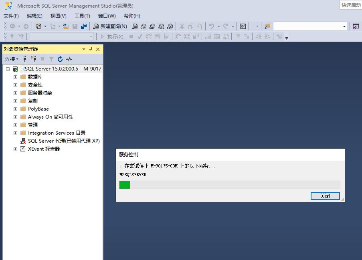This screenshot has width=362, height=260.
Task: Expand the 服务器对象 (Server Objects) folder
Action: pos(16,93)
